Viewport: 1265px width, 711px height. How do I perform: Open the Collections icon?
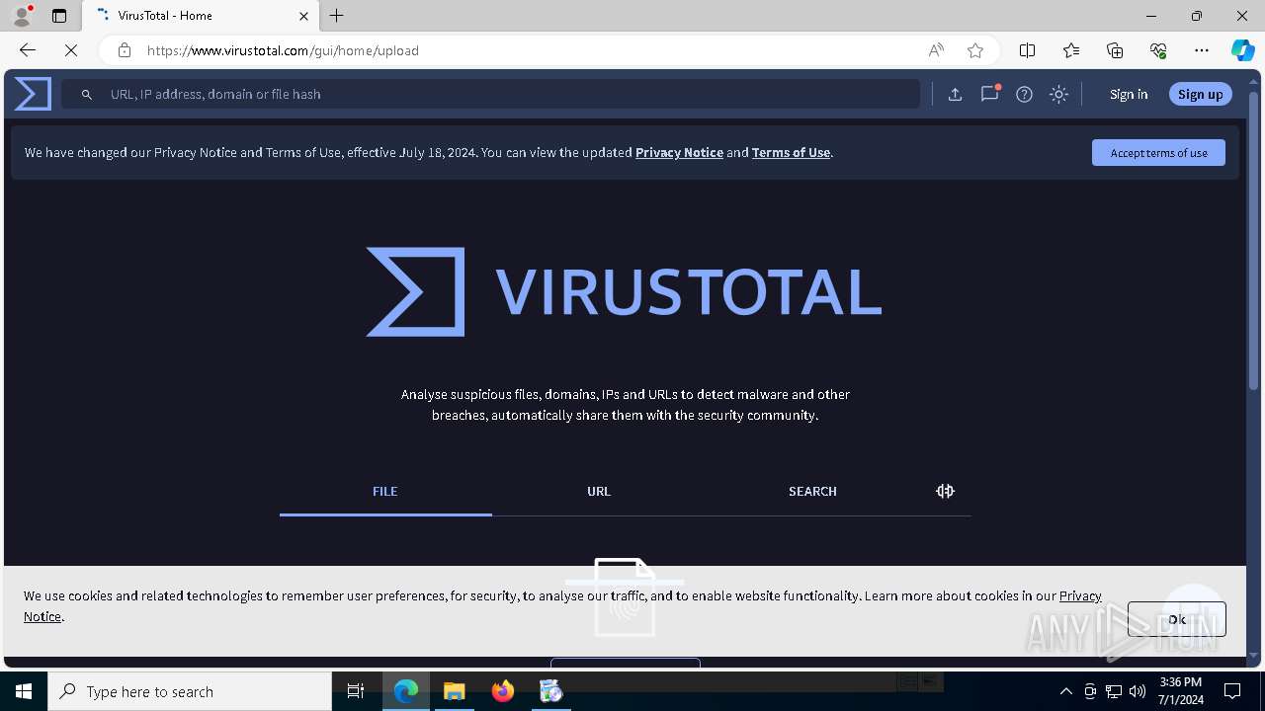click(1115, 50)
